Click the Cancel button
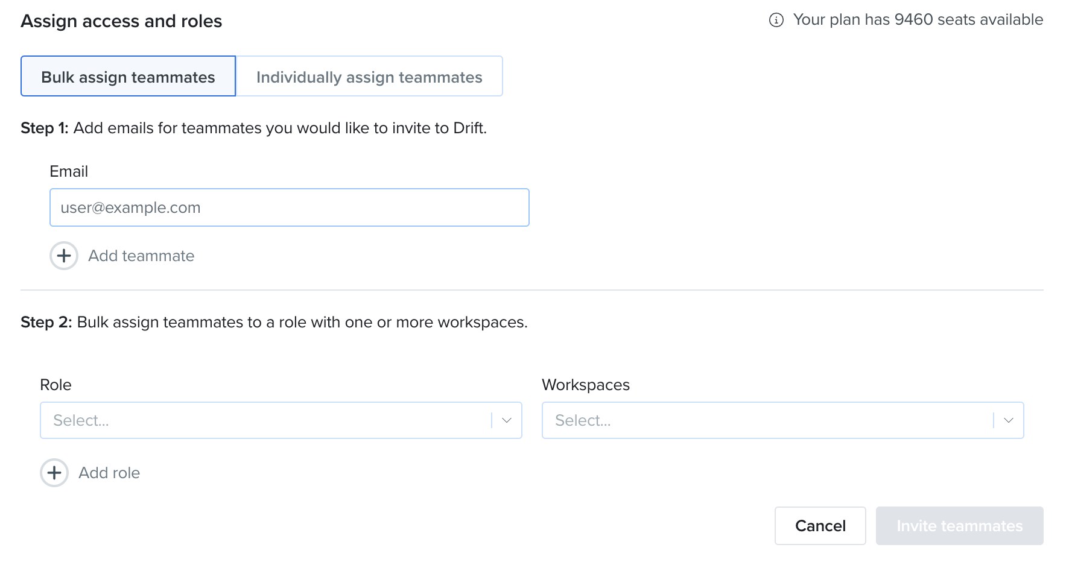 coord(820,526)
